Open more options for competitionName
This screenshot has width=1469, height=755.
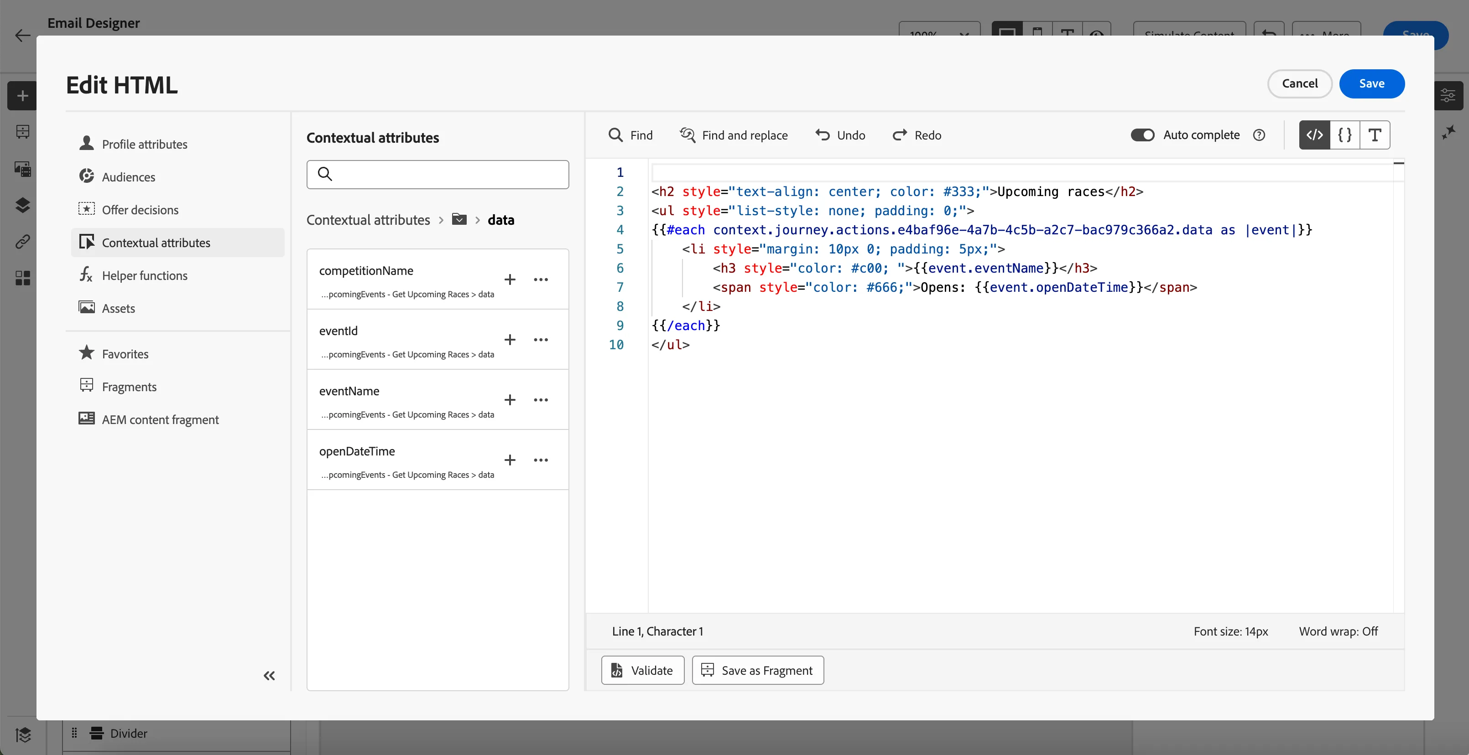coord(541,279)
